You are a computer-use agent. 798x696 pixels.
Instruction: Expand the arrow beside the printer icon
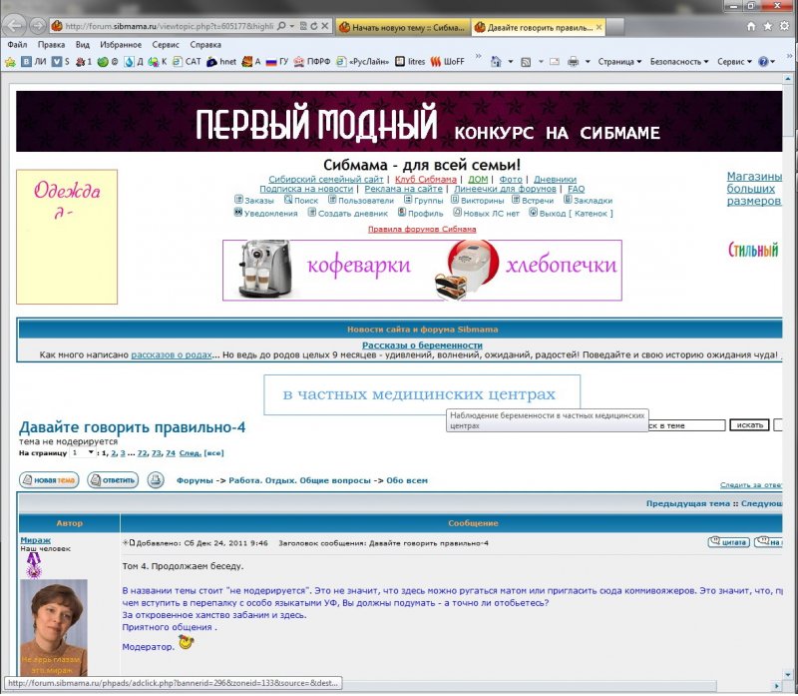[x=588, y=62]
